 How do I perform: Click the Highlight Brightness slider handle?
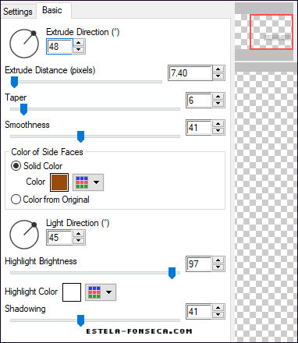[x=172, y=273]
